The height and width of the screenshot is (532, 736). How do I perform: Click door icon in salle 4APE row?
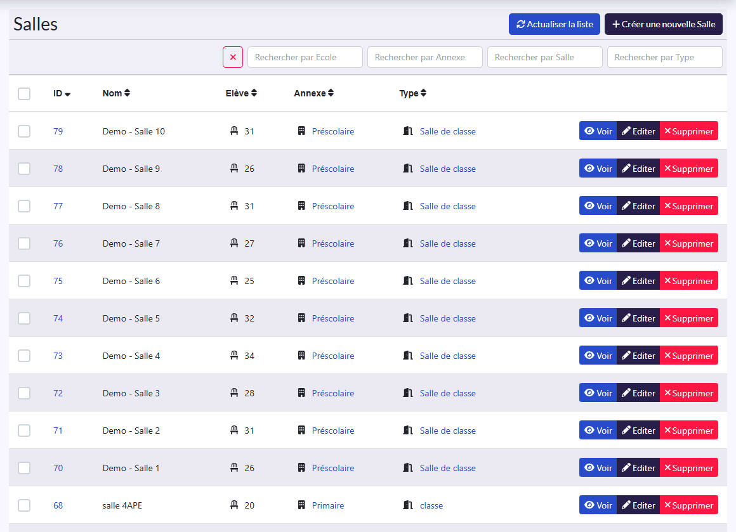point(408,505)
